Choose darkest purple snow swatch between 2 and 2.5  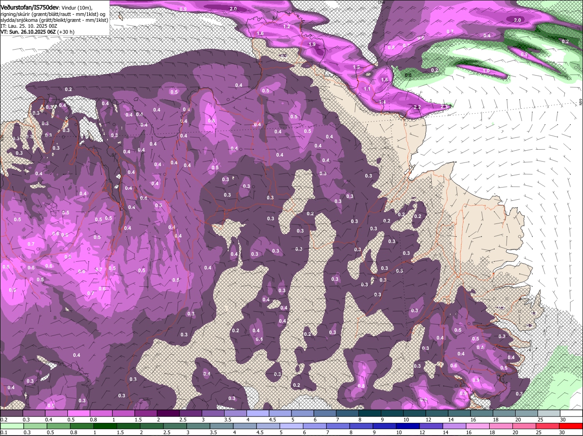click(169, 413)
